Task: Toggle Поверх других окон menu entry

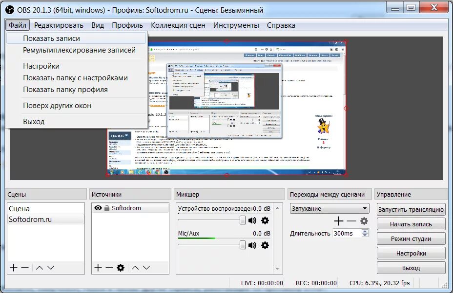Action: 76,106
